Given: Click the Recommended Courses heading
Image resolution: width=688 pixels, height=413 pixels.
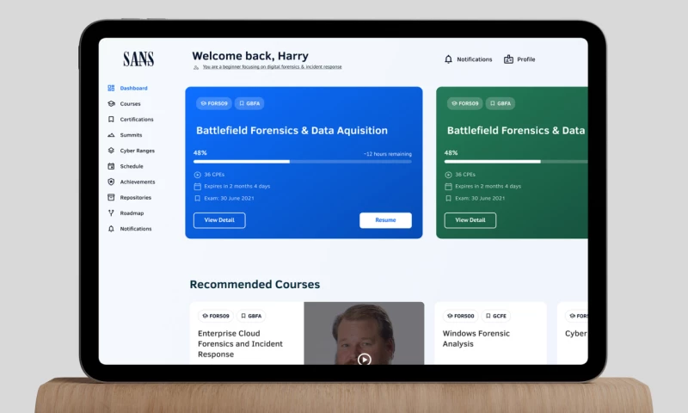Looking at the screenshot, I should click(x=255, y=285).
